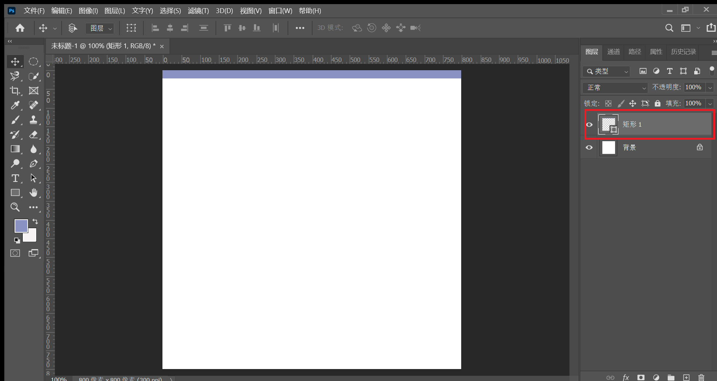Switch to the 通道 tab
Viewport: 717px width, 381px height.
pyautogui.click(x=613, y=52)
